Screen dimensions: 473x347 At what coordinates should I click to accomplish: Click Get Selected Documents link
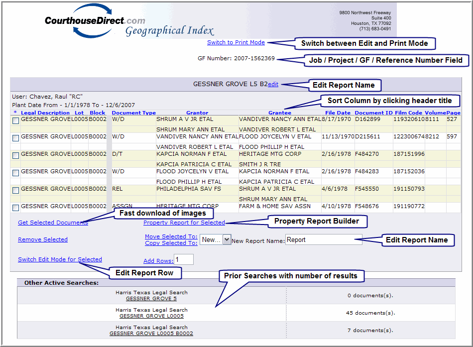53,223
